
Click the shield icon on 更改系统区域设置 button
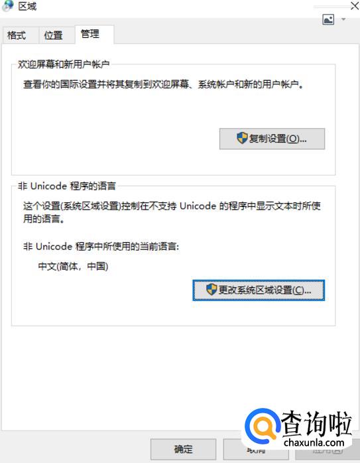(x=211, y=289)
